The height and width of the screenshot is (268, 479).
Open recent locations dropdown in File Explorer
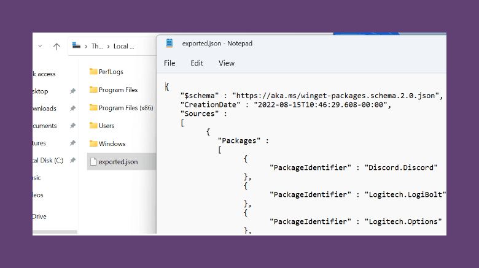(40, 46)
